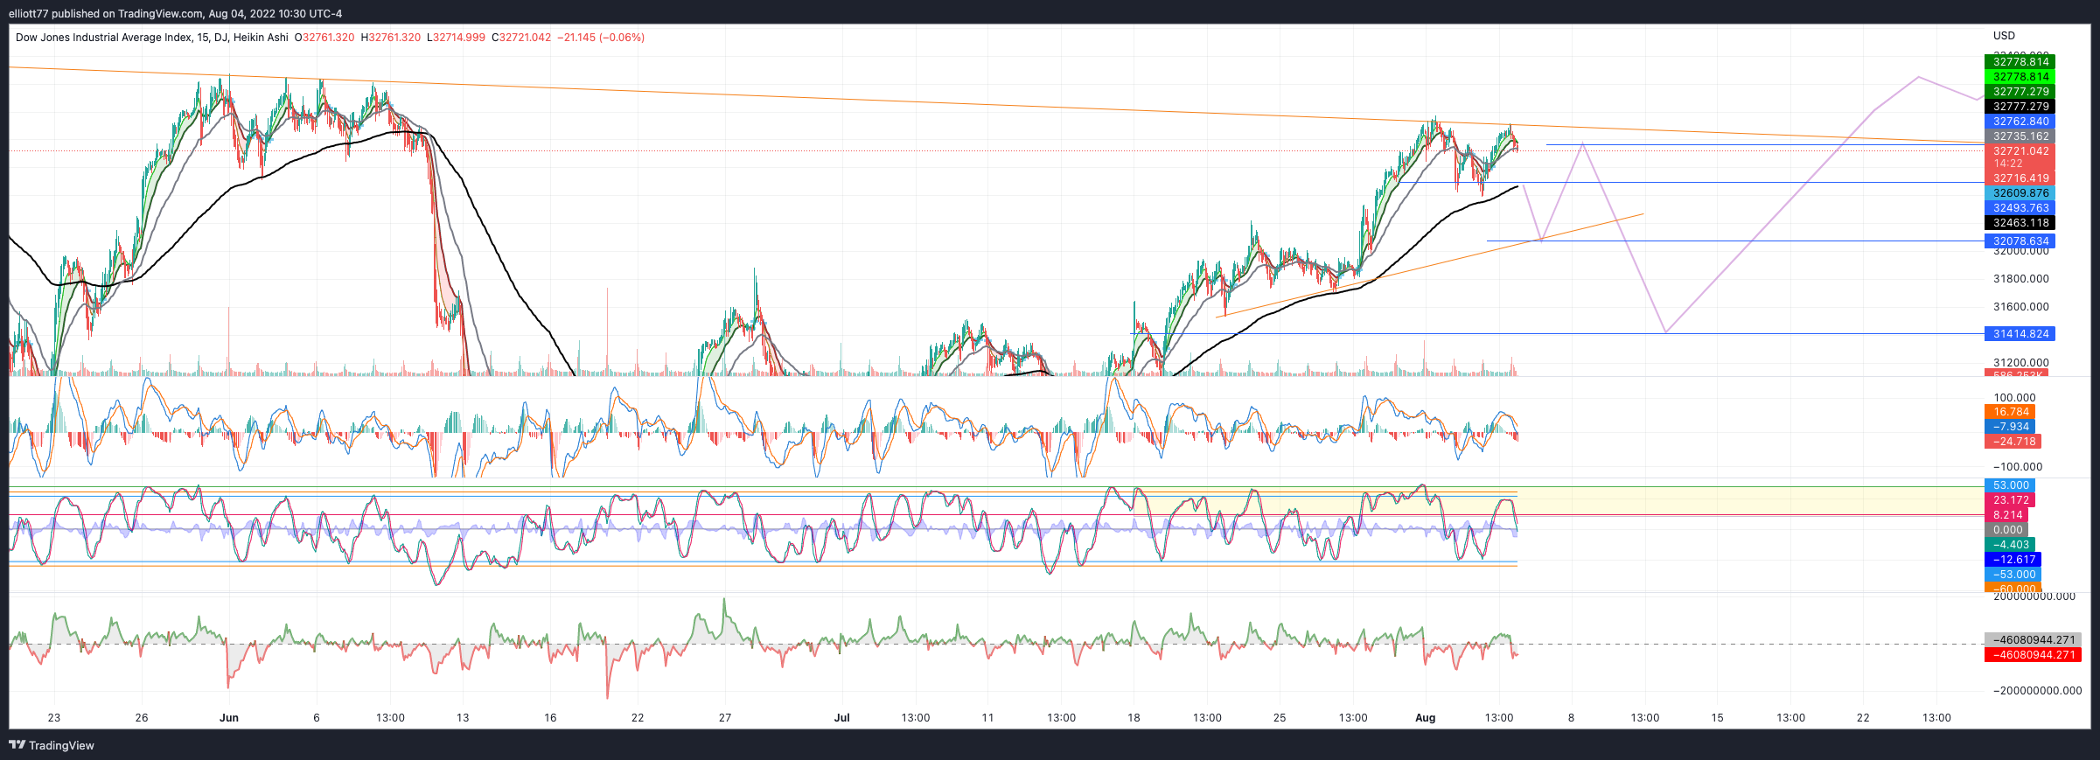Click the 18 date label on the time axis

tap(1134, 718)
